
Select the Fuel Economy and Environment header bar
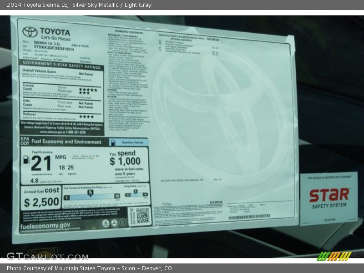73,142
